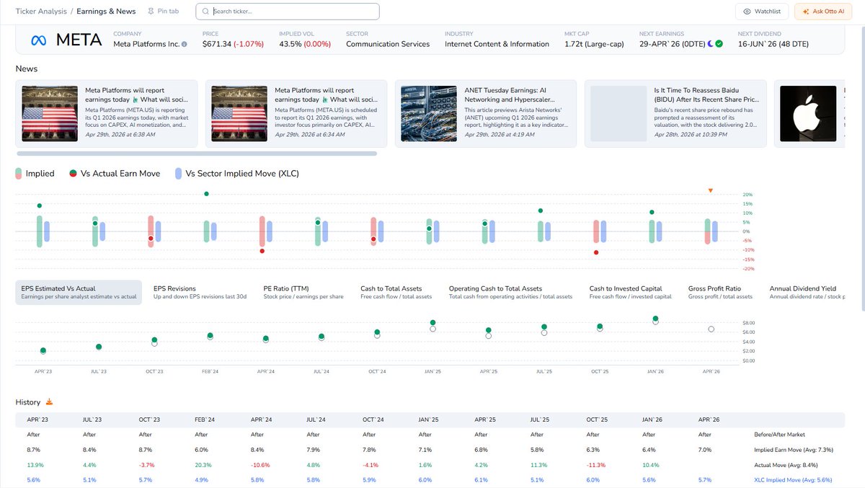The image size is (865, 488).
Task: Click the moon icon beside next earnings date
Action: [709, 44]
